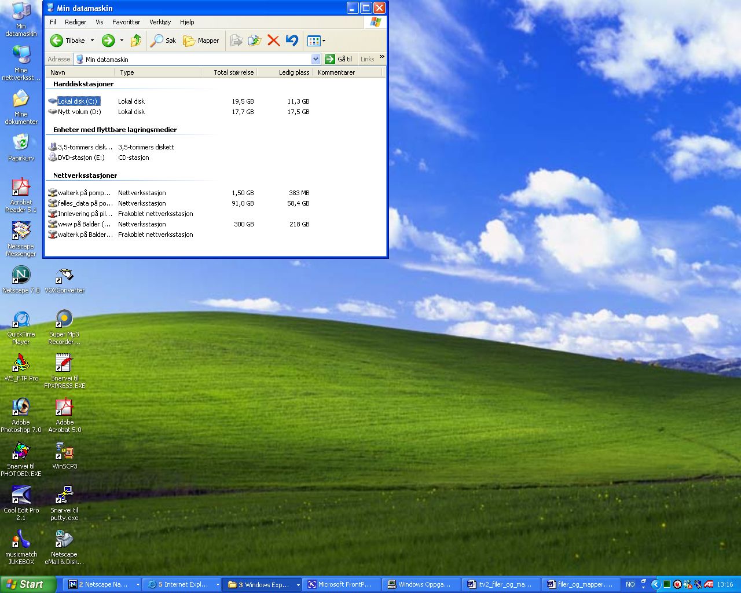Viewport: 741px width, 593px height.
Task: Open the Søk search pane
Action: 163,41
